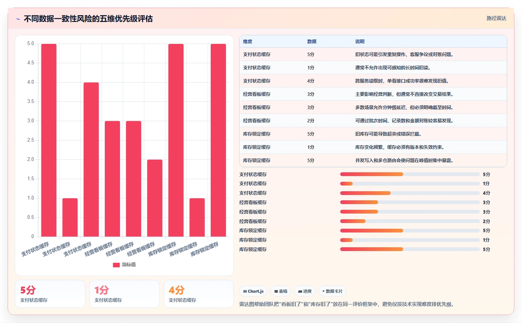522x323 pixels.
Task: Click the 路径雷达 label in the header
Action: (496, 18)
